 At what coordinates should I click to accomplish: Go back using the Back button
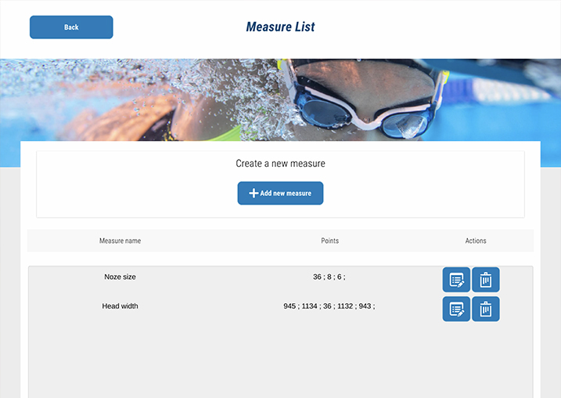[71, 27]
